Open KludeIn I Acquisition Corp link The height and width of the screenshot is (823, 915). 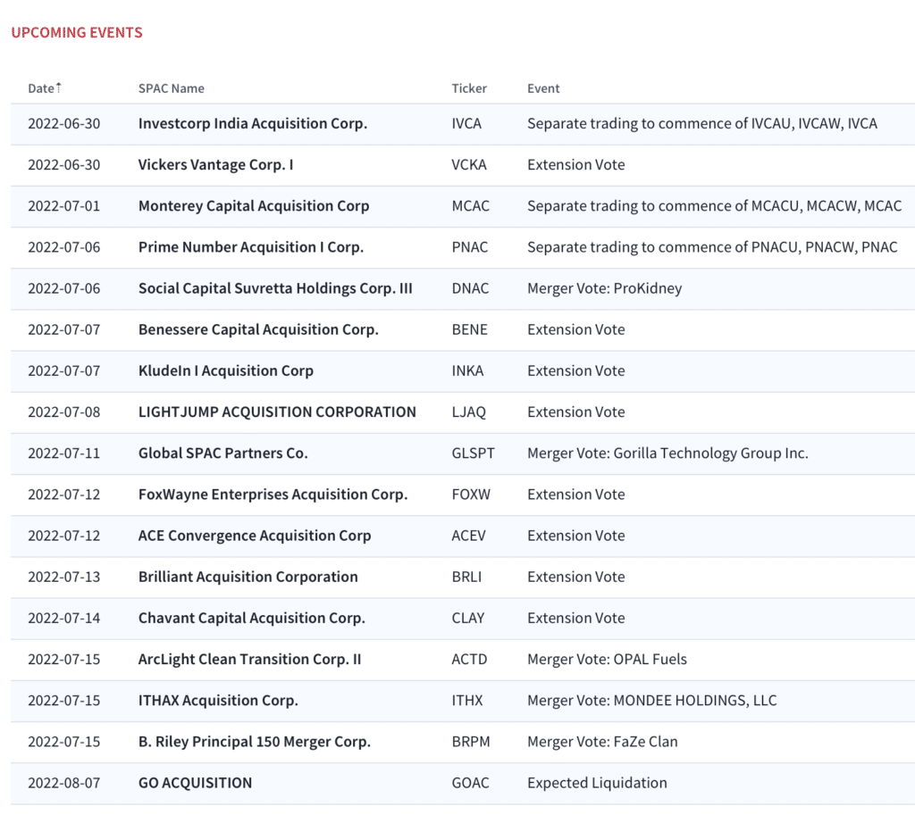click(226, 370)
